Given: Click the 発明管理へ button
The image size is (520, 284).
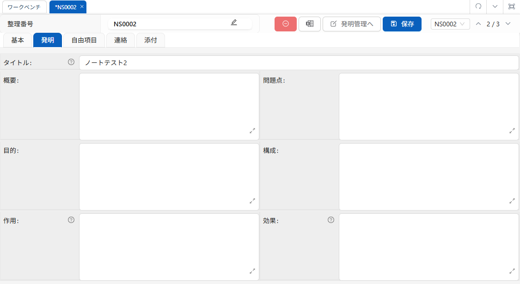Looking at the screenshot, I should click(352, 24).
